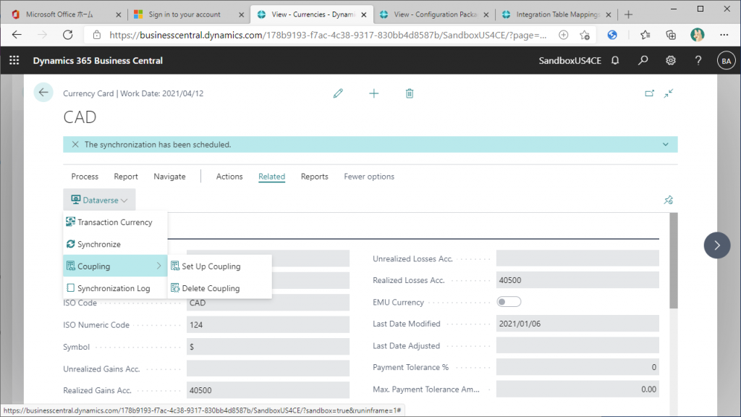Dismiss the synchronization scheduled notification
The image size is (741, 417).
75,145
